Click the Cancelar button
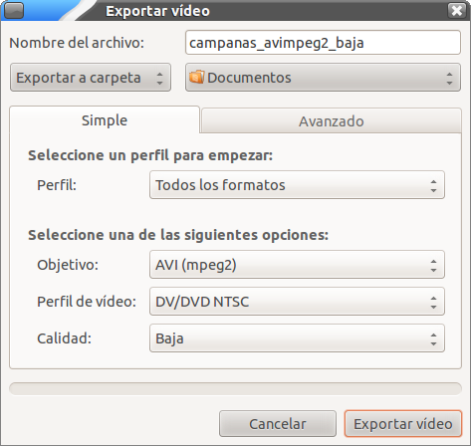 [278, 424]
